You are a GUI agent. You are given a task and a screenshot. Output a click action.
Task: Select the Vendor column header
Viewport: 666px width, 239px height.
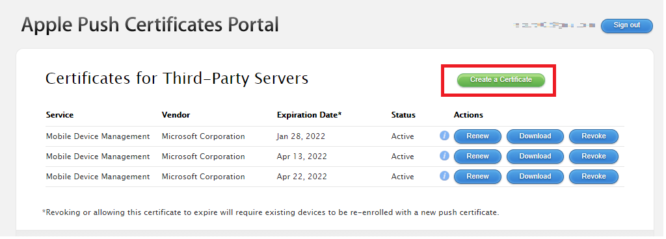(176, 115)
